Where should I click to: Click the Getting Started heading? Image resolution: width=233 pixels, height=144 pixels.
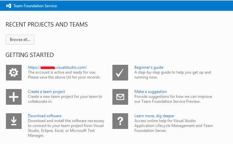tap(29, 55)
